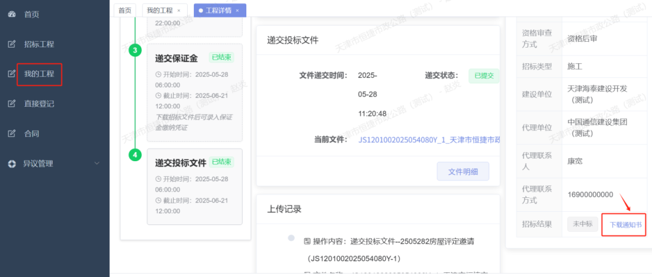Select step 3 circle in the timeline

point(135,51)
